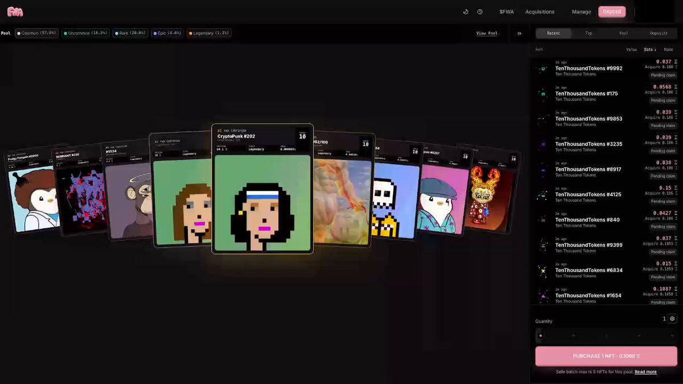This screenshot has width=683, height=384.
Task: Collapse the side panel with double-chevron
Action: tap(519, 33)
